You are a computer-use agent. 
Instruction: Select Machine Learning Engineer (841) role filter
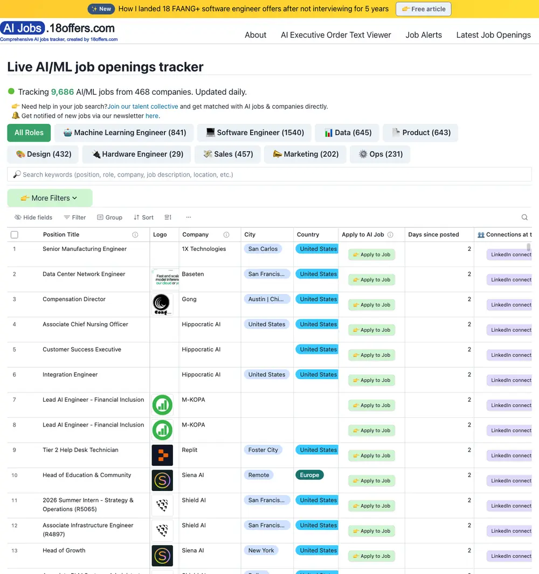[x=124, y=132]
